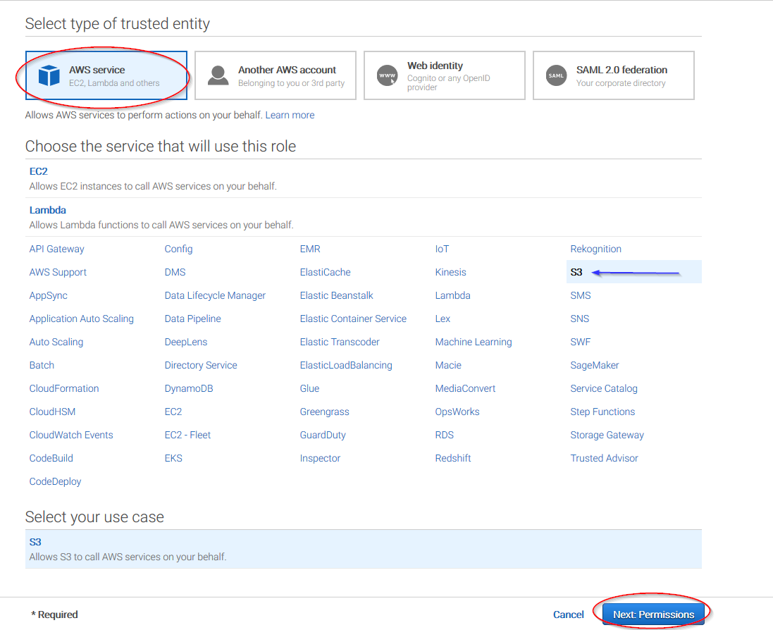
Task: Select the EKS service
Action: [x=173, y=458]
